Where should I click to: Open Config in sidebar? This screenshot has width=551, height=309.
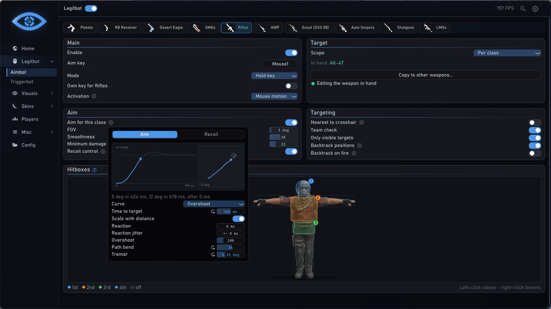tap(29, 145)
